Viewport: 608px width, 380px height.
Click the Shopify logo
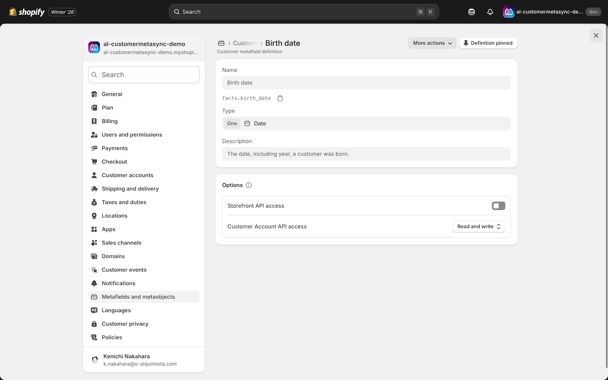(27, 12)
